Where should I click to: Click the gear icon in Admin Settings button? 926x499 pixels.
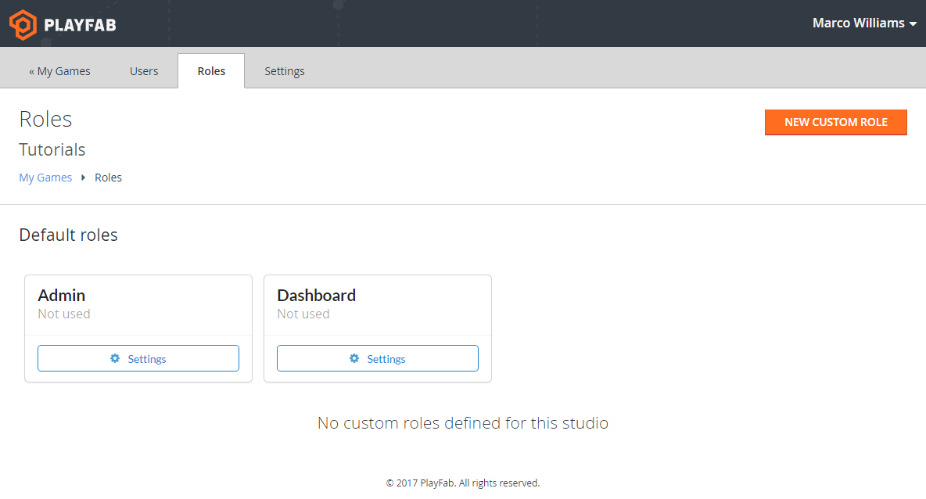point(115,358)
